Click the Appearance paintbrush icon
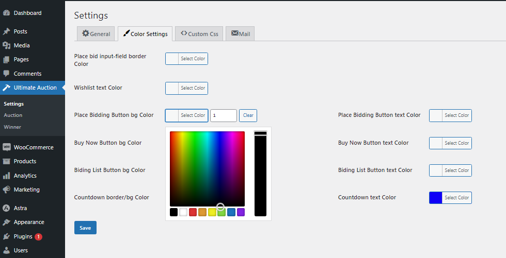 coord(6,222)
